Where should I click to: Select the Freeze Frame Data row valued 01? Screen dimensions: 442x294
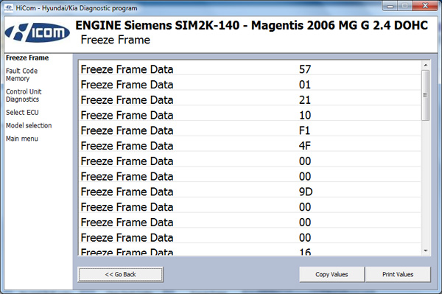coord(250,85)
